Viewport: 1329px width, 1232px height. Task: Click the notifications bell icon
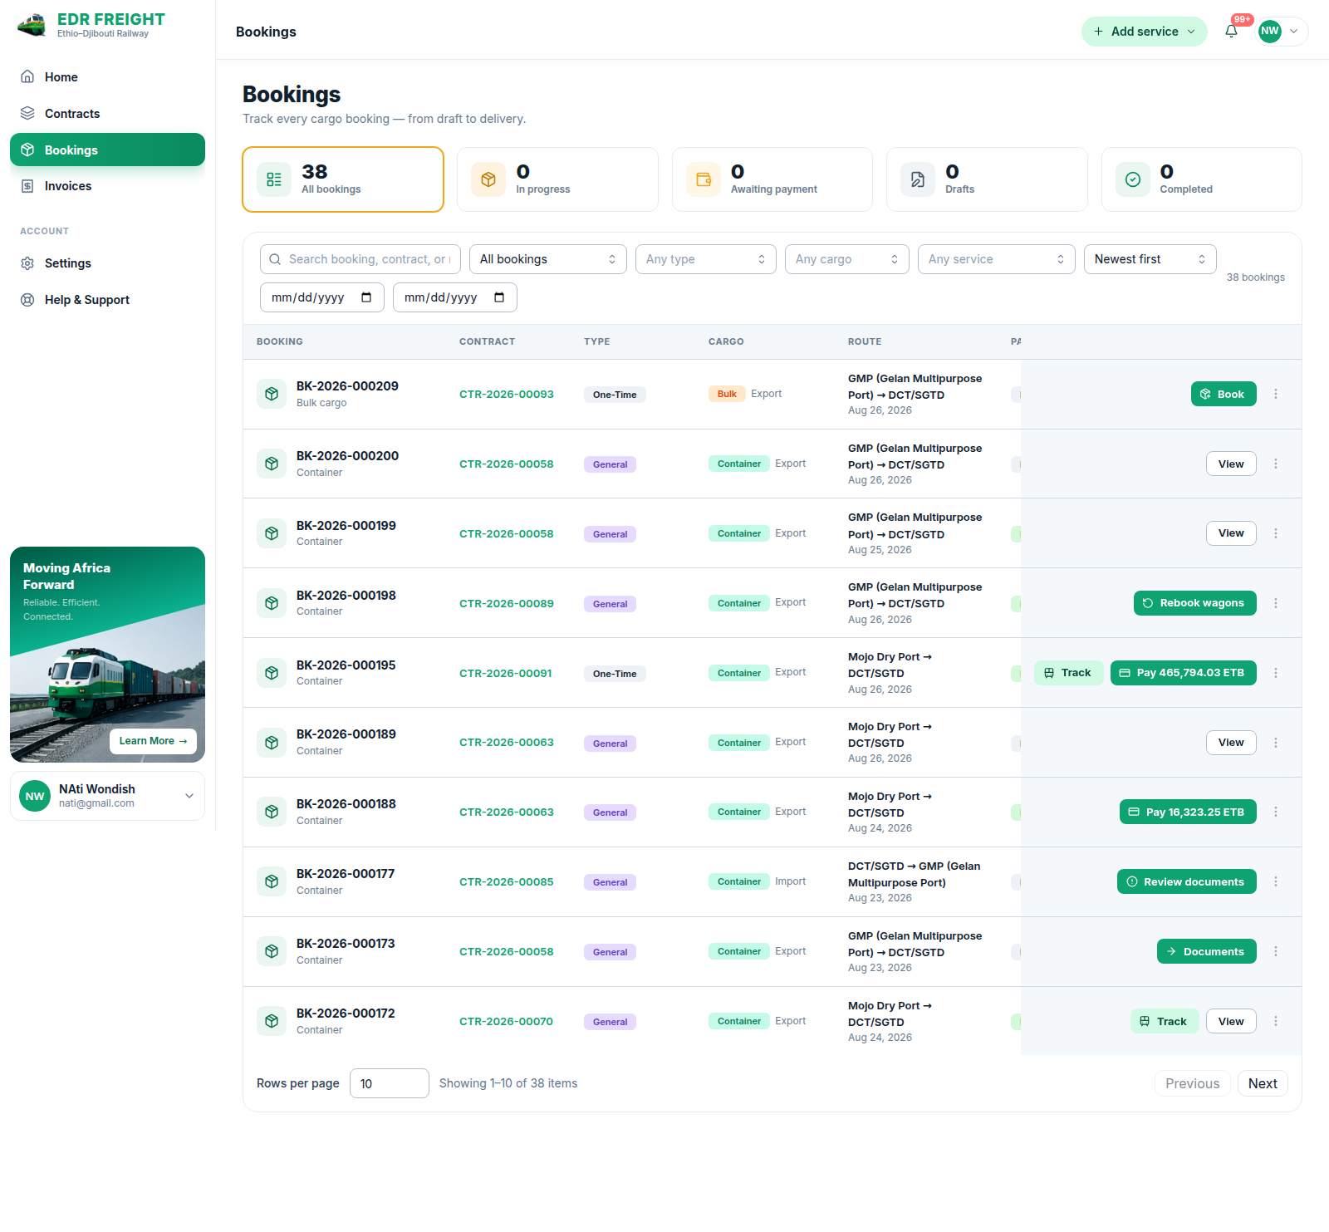click(x=1231, y=32)
